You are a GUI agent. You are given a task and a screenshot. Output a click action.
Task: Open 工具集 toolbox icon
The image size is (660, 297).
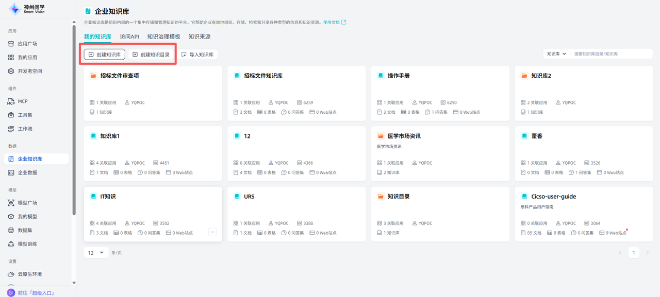click(11, 115)
